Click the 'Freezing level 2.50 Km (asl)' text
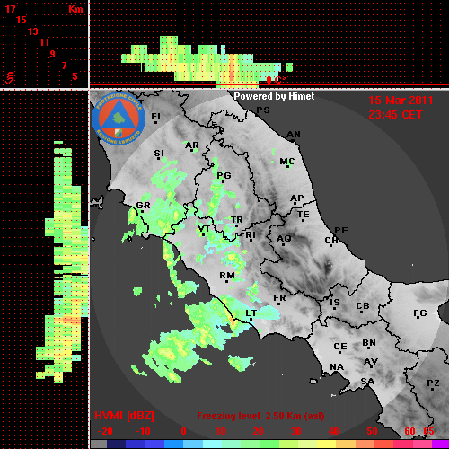This screenshot has width=449, height=449. coord(260,416)
